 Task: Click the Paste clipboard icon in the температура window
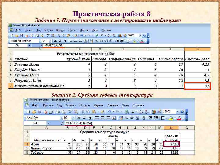[x=94, y=112]
